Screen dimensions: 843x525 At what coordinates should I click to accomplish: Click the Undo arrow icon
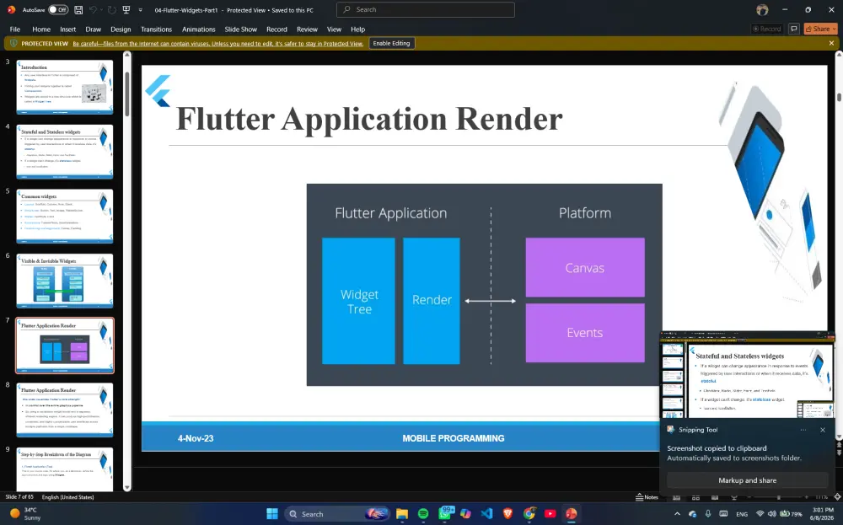(x=93, y=9)
